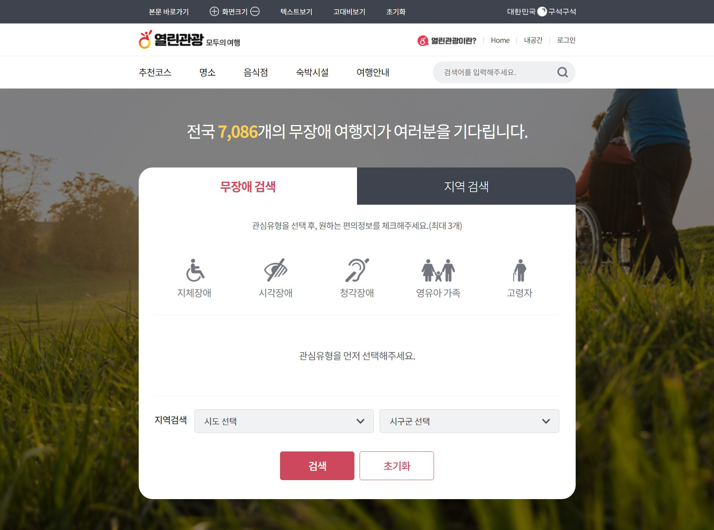Open the 로그인 link

tap(566, 40)
